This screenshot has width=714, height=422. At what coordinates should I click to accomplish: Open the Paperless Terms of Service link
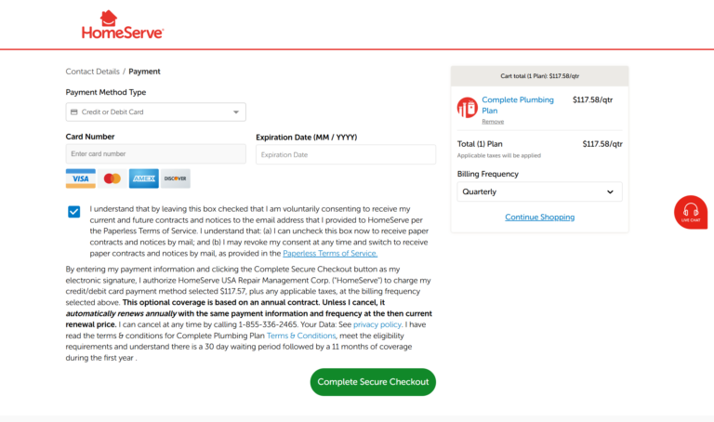[x=330, y=254]
